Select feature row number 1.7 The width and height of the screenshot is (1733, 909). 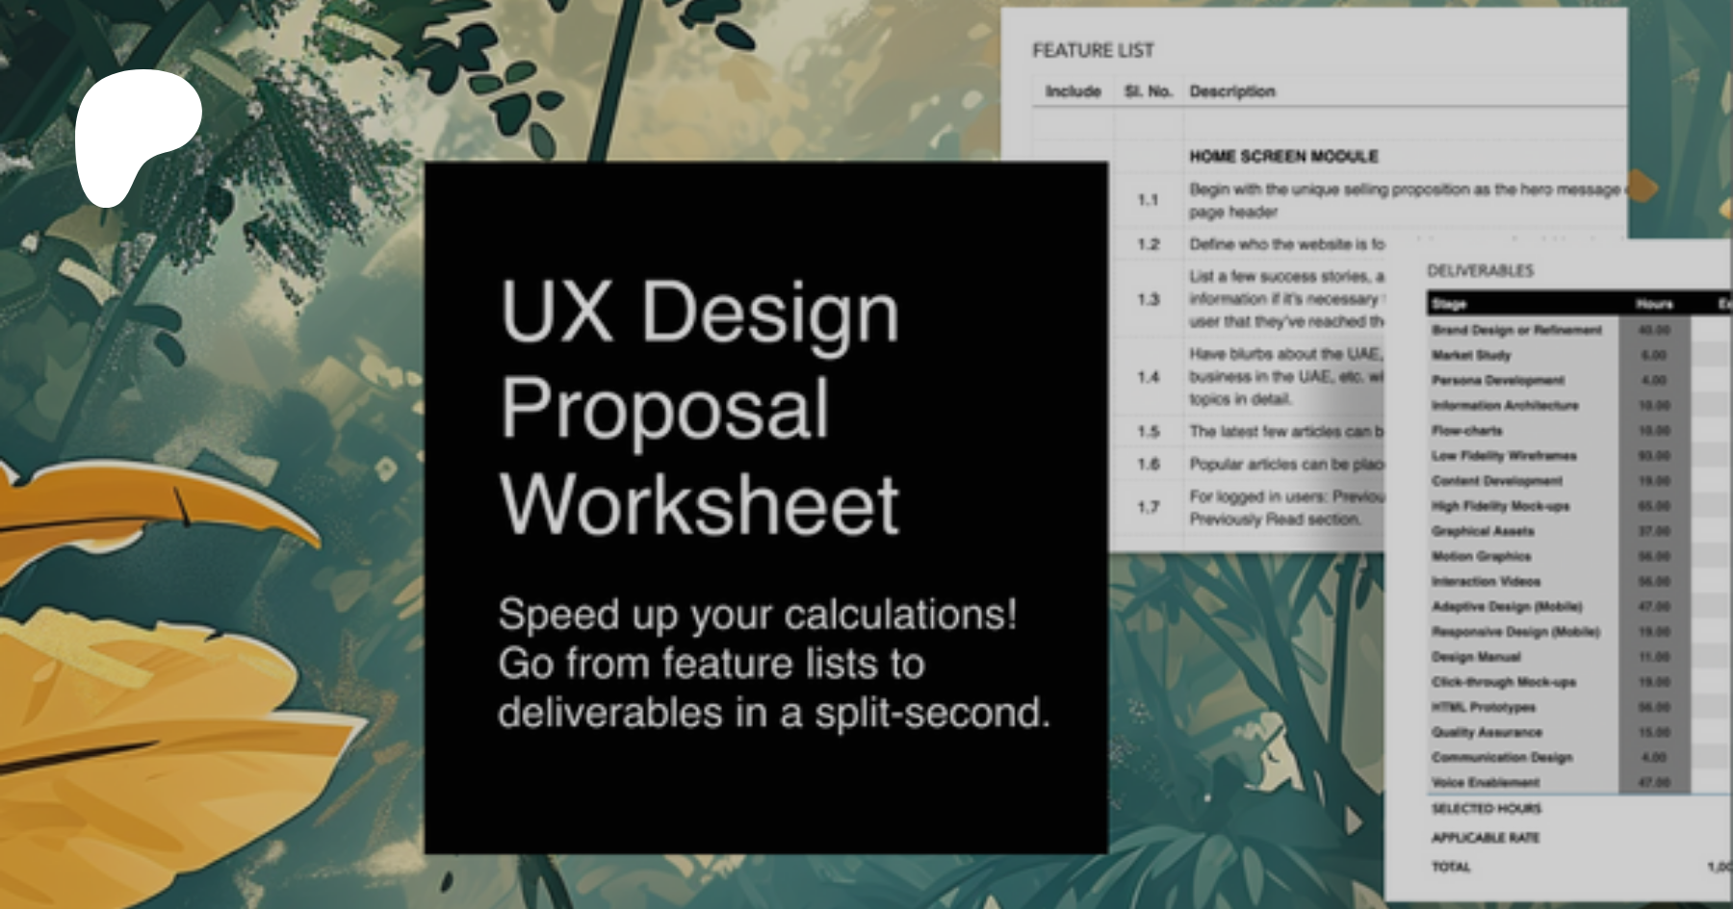tap(1148, 507)
